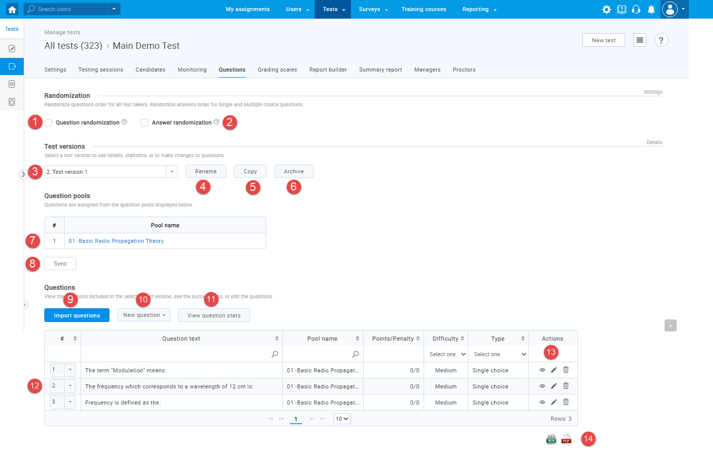
Task: Click the Import questions button
Action: tap(77, 315)
